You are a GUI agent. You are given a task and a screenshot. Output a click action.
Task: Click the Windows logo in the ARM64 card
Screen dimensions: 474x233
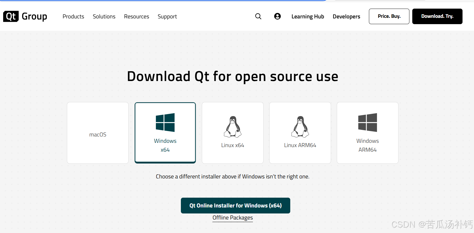click(x=367, y=122)
